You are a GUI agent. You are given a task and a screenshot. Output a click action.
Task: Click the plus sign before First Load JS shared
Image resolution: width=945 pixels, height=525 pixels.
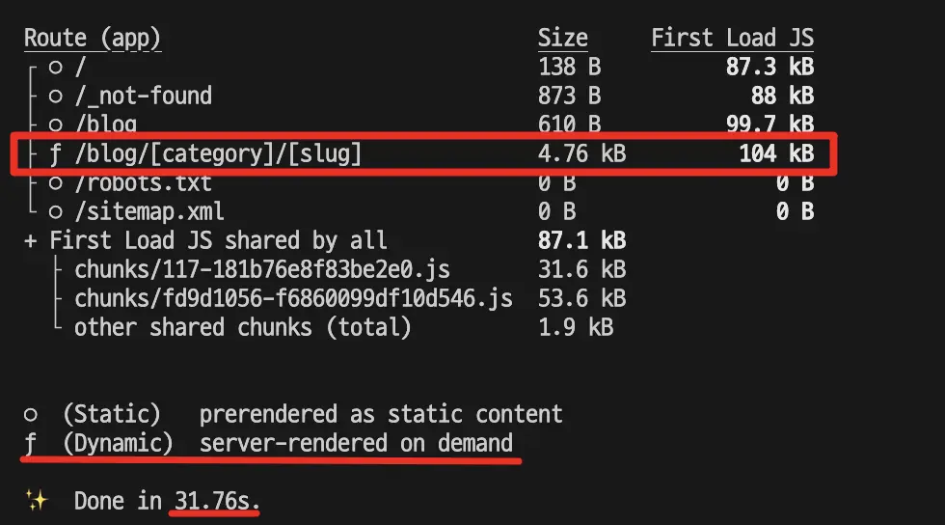(x=31, y=240)
